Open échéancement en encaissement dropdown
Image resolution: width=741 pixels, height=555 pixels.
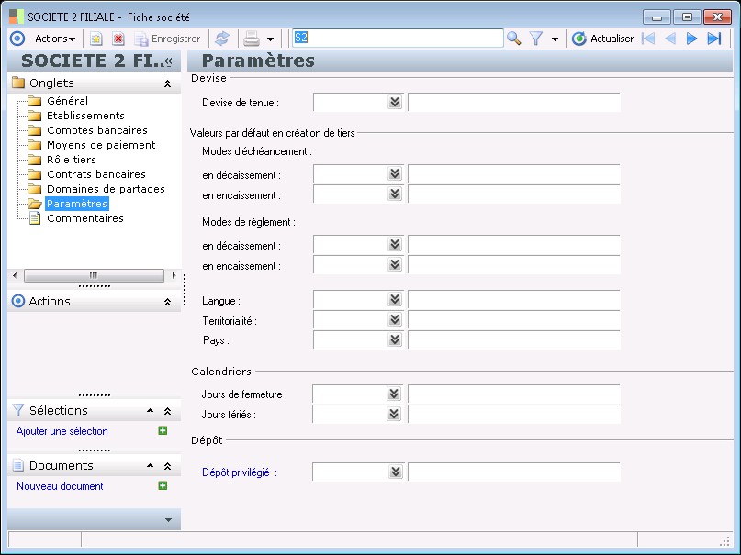pos(395,194)
